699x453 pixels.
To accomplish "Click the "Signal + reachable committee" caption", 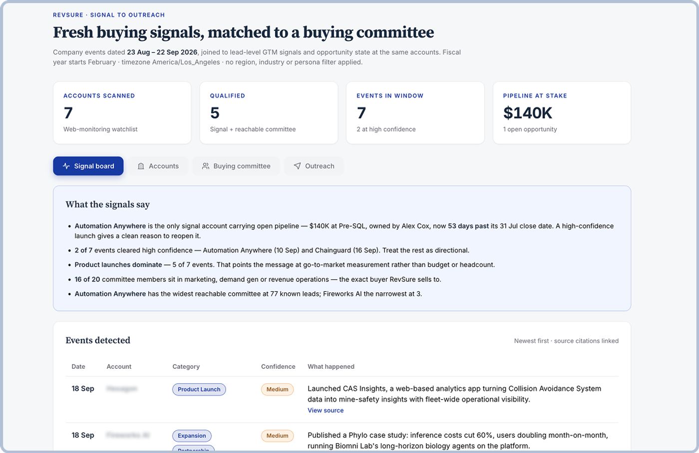I will (253, 129).
